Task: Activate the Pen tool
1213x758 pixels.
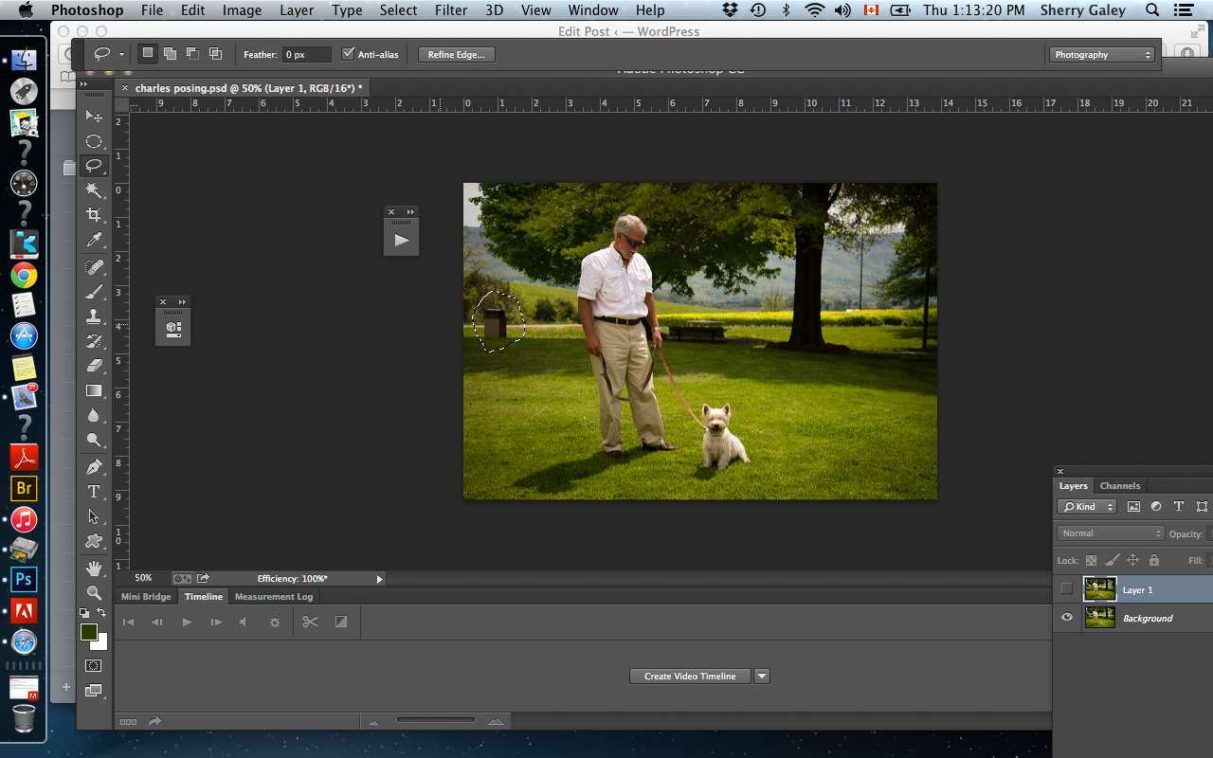Action: tap(94, 467)
